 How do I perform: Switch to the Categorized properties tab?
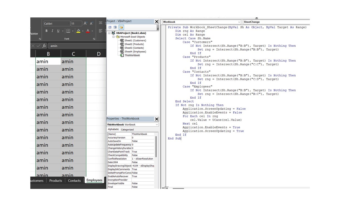click(x=127, y=130)
